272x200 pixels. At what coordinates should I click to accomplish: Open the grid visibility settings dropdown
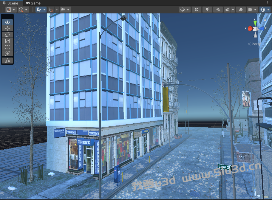point(44,10)
